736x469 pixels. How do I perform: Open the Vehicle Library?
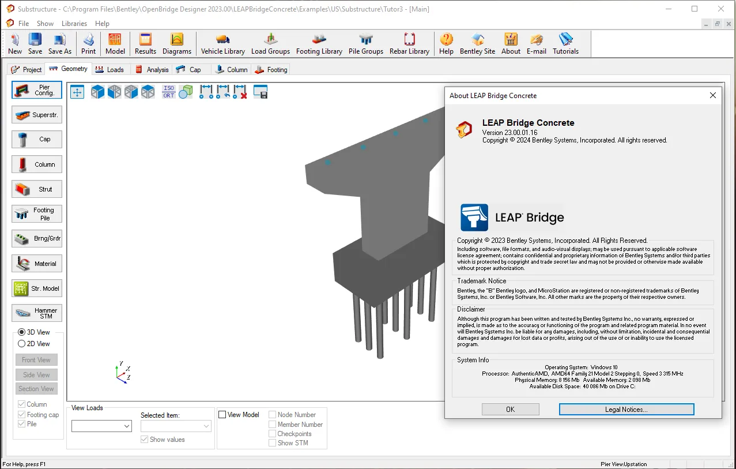point(223,44)
